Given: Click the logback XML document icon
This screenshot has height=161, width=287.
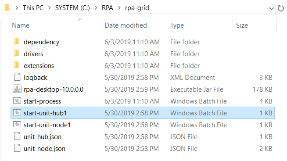Looking at the screenshot, I should [x=17, y=77].
